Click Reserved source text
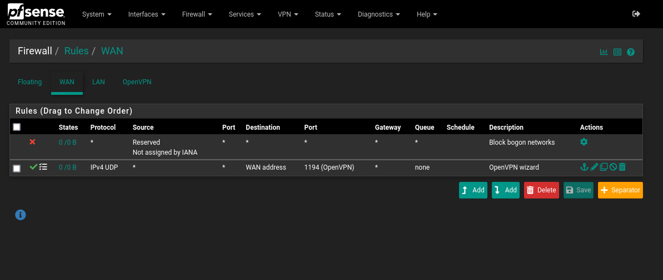The image size is (663, 280). 146,142
